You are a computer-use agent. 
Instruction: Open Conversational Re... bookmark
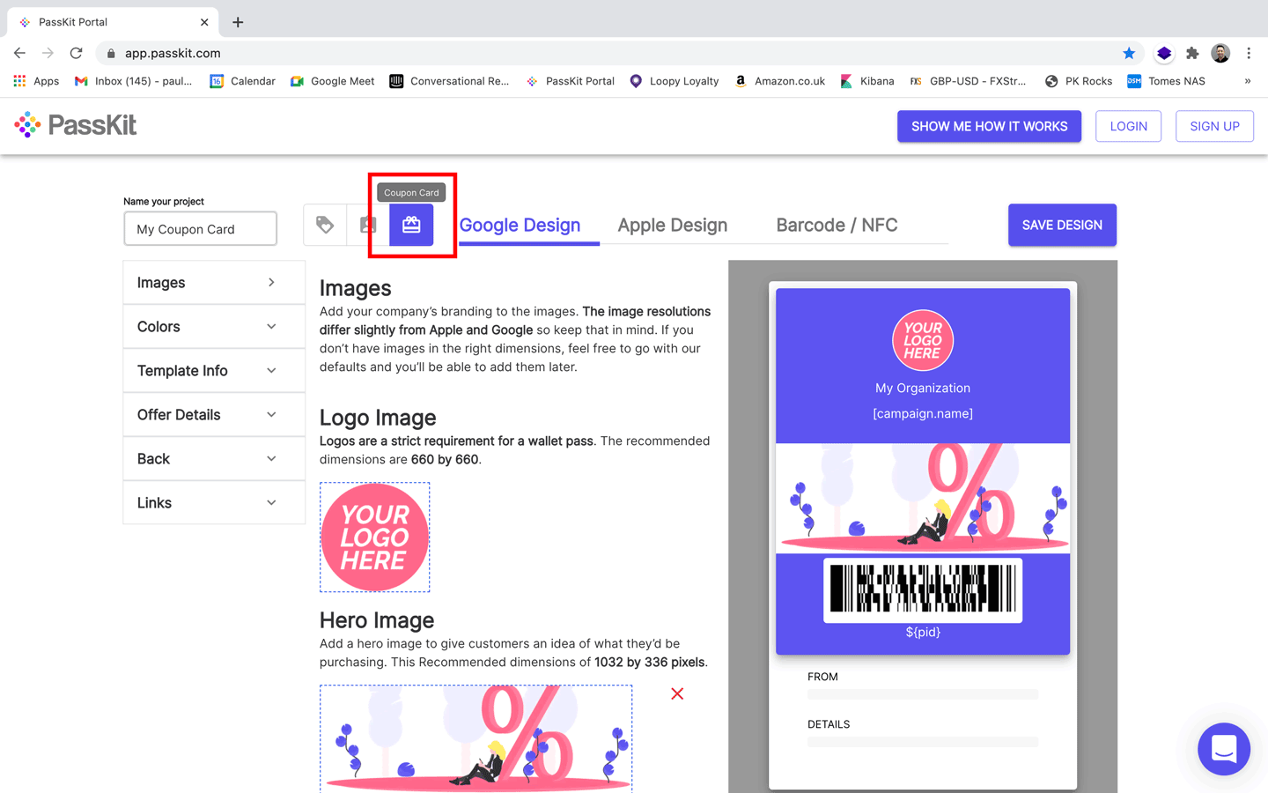click(x=449, y=81)
